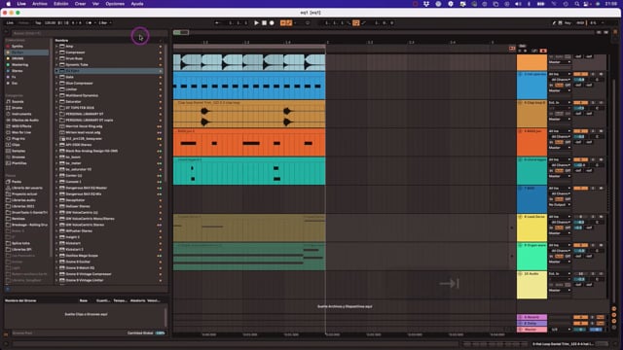Expand the Saturator device
This screenshot has width=623, height=350.
pos(56,101)
